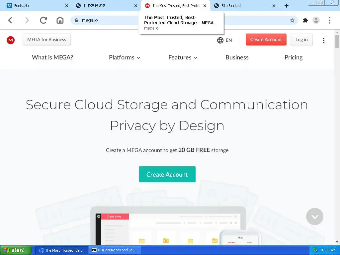The height and width of the screenshot is (255, 340).
Task: Close the MEGA tab
Action: tap(205, 6)
